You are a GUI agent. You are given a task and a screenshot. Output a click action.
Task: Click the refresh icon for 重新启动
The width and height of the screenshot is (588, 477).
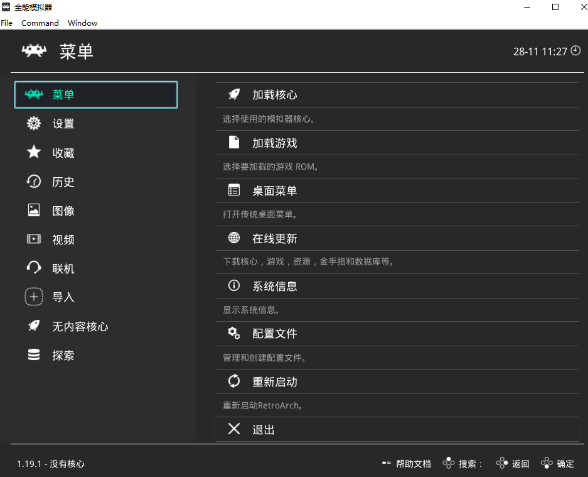(x=234, y=381)
